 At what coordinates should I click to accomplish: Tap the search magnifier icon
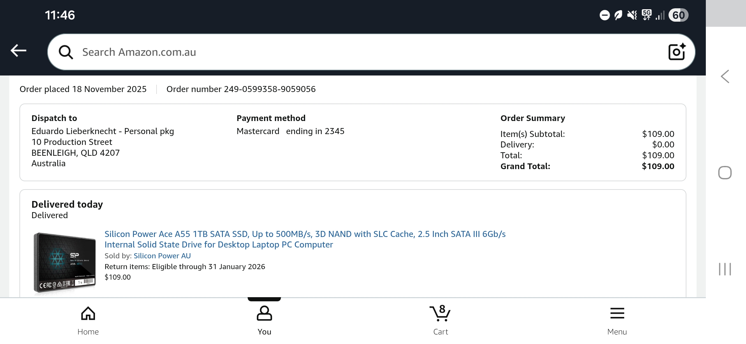coord(66,52)
